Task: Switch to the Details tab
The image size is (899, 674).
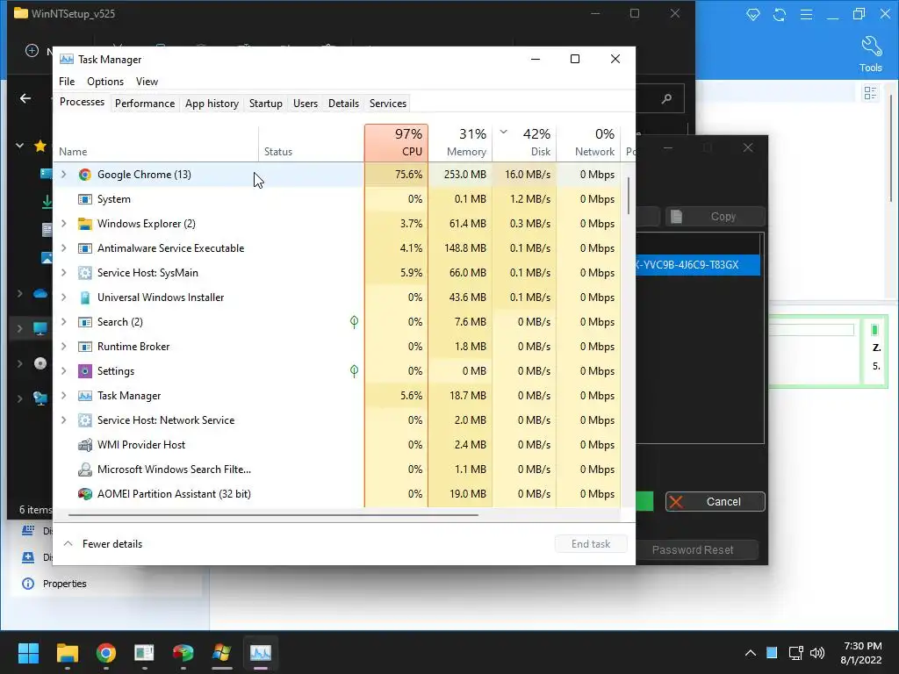Action: click(343, 104)
